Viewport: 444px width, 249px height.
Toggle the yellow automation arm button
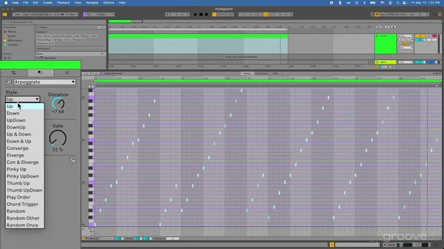click(214, 15)
